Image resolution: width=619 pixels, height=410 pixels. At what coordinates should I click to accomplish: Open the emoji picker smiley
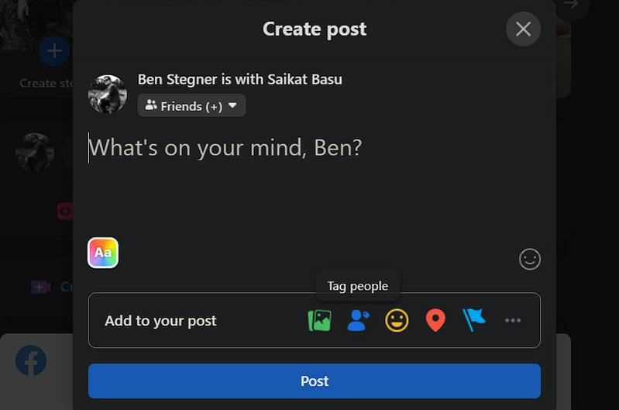(530, 260)
